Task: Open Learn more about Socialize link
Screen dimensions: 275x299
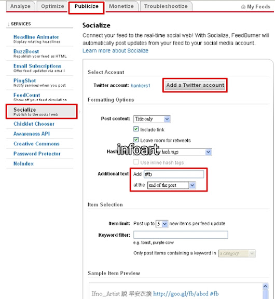Action: pyautogui.click(x=115, y=51)
